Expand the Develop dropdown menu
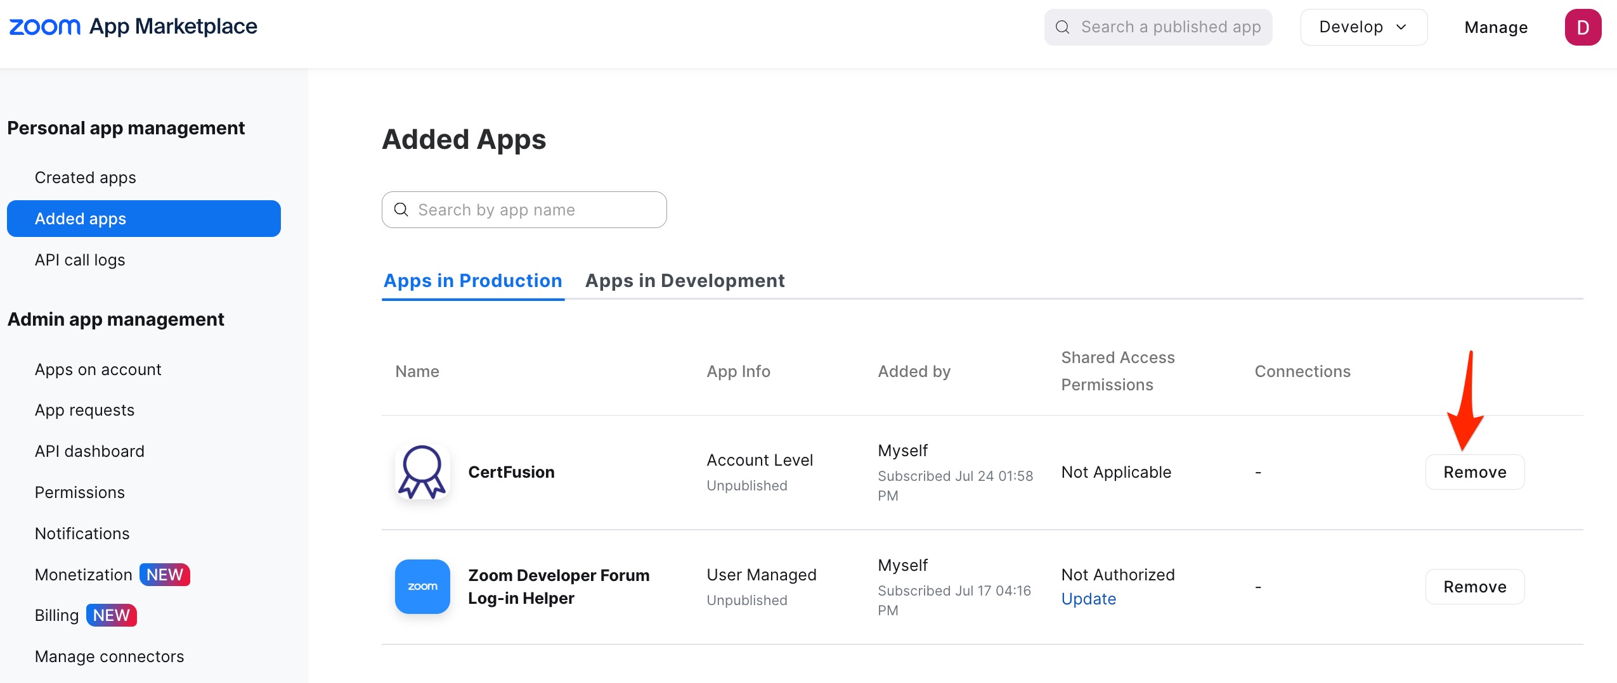Viewport: 1617px width, 683px height. click(x=1363, y=27)
